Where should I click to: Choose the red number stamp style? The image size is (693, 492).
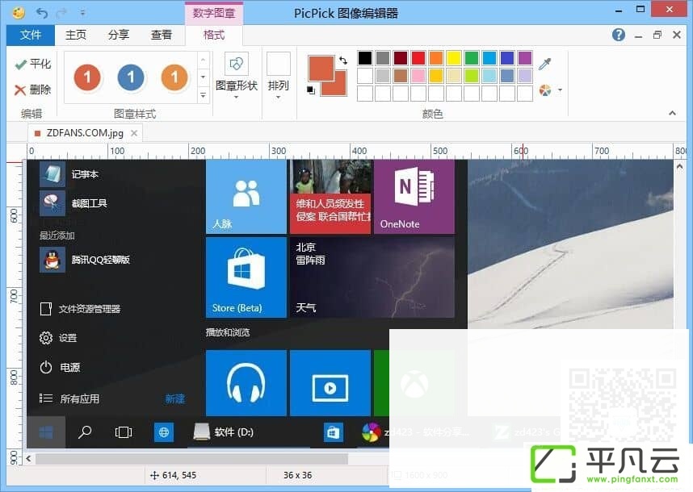[x=87, y=77]
